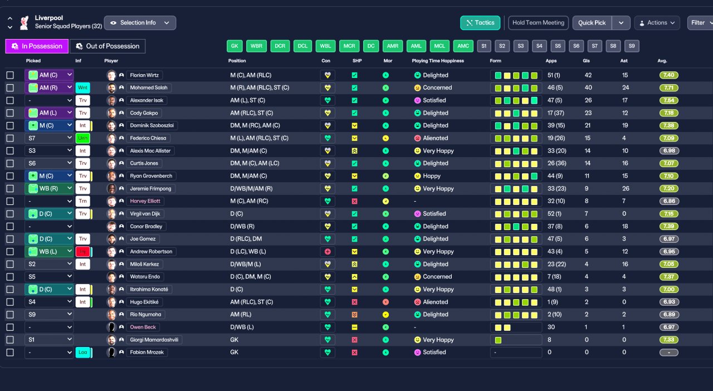Click Harvey Elliott's Trn info badge
The image size is (713, 391).
pos(82,201)
